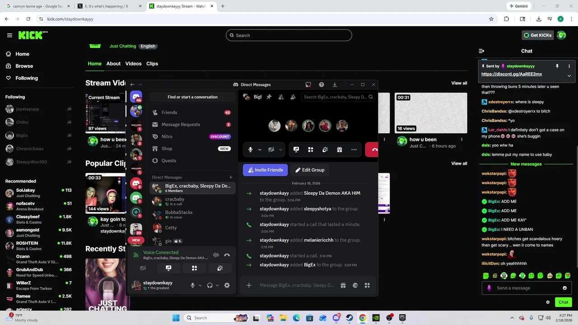The width and height of the screenshot is (578, 325).
Task: Click Kick search bar
Action: [289, 35]
